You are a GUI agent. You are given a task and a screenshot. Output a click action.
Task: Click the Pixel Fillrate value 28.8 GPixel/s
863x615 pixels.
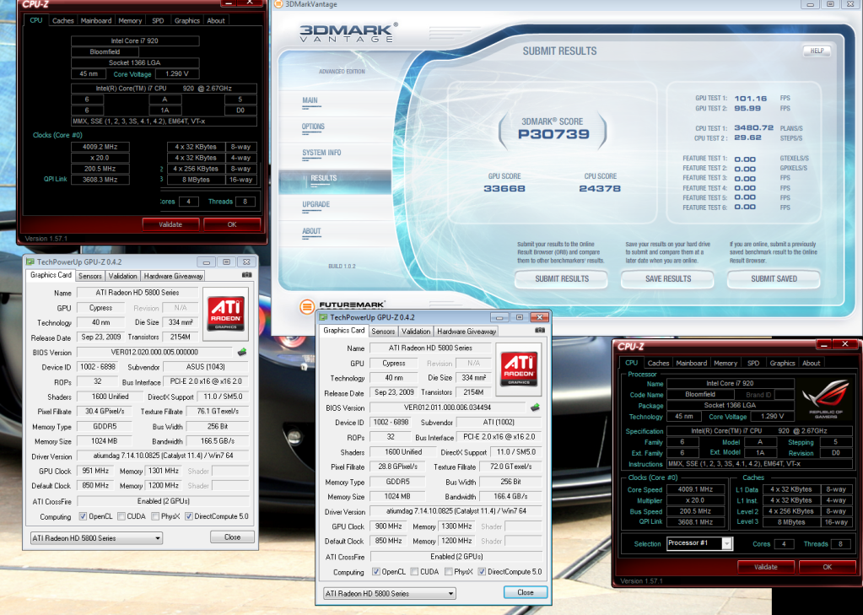pyautogui.click(x=398, y=467)
